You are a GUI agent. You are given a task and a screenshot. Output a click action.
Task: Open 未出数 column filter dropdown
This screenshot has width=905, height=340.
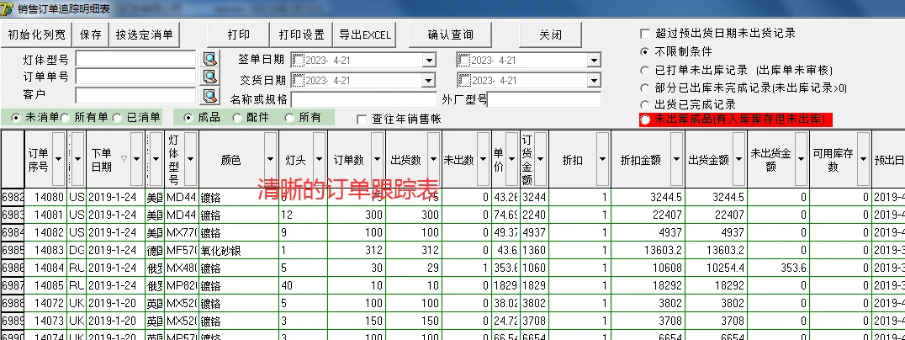click(x=483, y=159)
